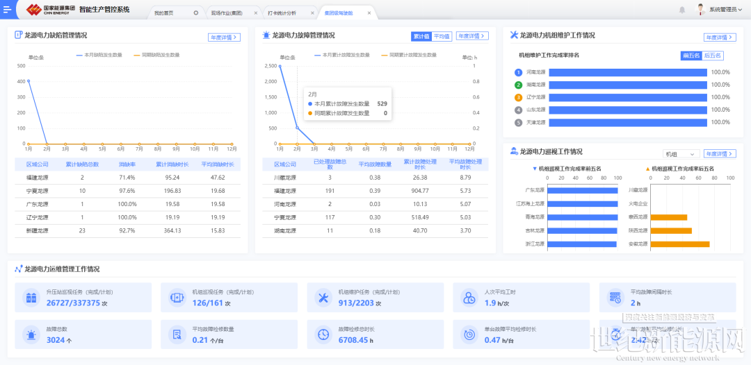The height and width of the screenshot is (365, 751).
Task: Click 新疆龙源 row in defect table
Action: (x=128, y=231)
